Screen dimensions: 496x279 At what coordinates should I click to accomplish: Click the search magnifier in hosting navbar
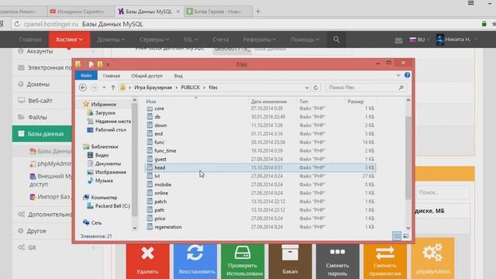pos(336,40)
